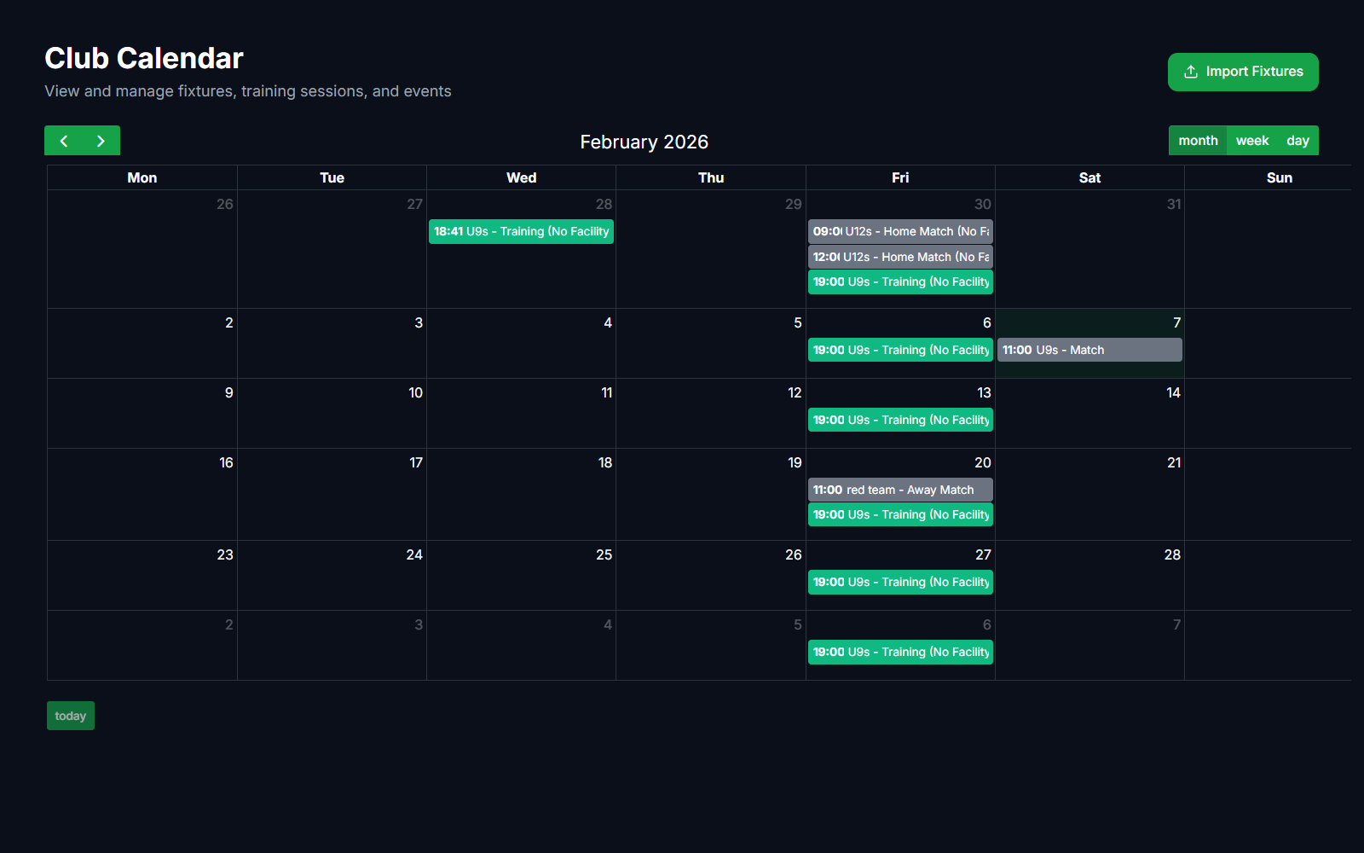Select day number 18

click(604, 462)
